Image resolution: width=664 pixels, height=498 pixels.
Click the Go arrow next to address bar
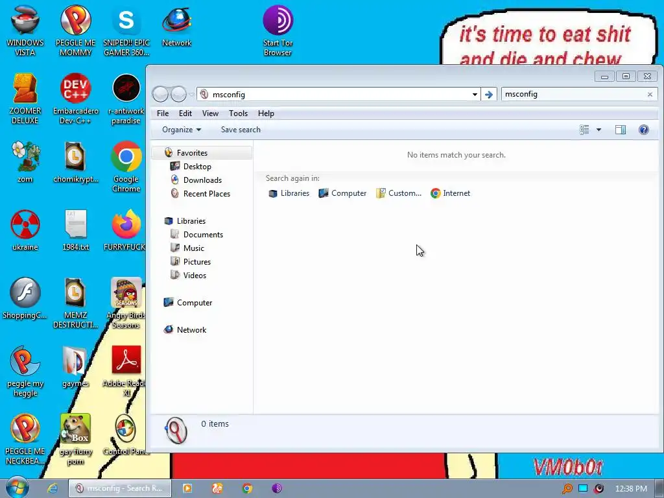[x=489, y=95]
